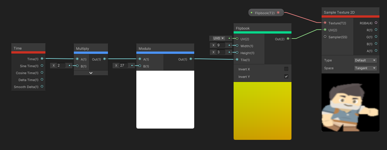387x150 pixels.
Task: Open the UV0 channel dropdown
Action: (x=219, y=38)
